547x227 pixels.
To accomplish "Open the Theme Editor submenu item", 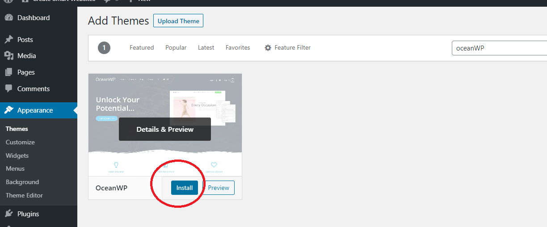I will (24, 195).
